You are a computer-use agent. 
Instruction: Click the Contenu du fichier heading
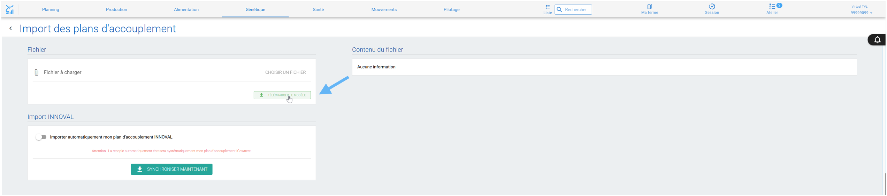tap(377, 50)
